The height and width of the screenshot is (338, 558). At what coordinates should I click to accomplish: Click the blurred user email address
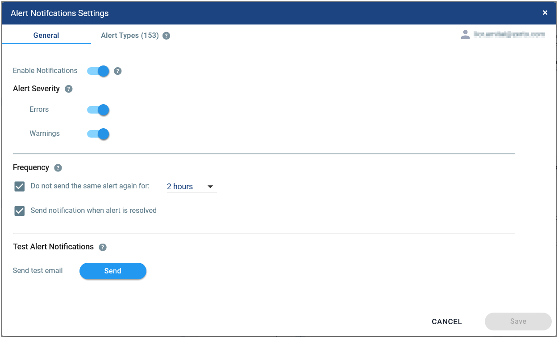coord(509,34)
